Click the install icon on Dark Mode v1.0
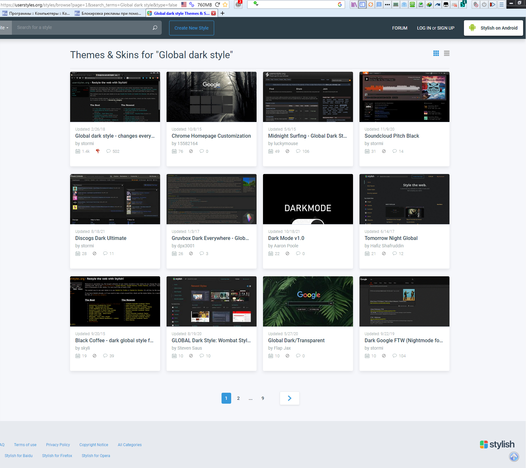The image size is (526, 468). click(x=271, y=253)
